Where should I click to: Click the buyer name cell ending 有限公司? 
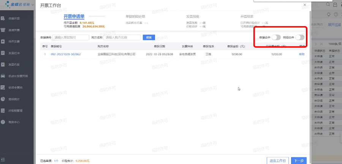[x=117, y=54]
